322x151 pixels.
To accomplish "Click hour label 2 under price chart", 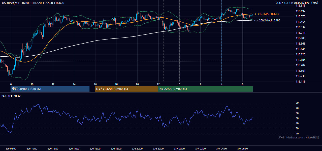I will tap(200, 84).
